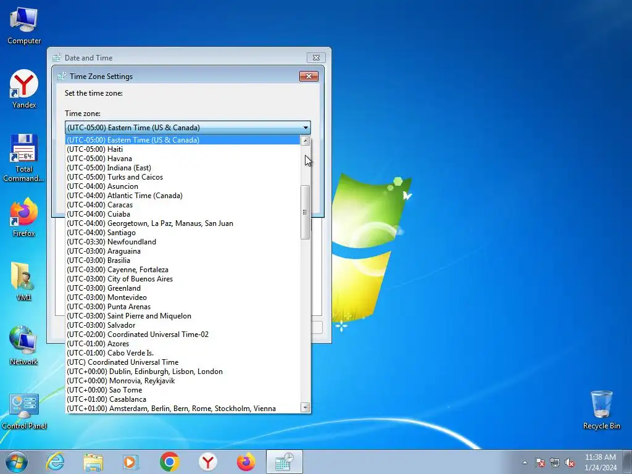Open Windows Explorer from the taskbar

pyautogui.click(x=93, y=462)
